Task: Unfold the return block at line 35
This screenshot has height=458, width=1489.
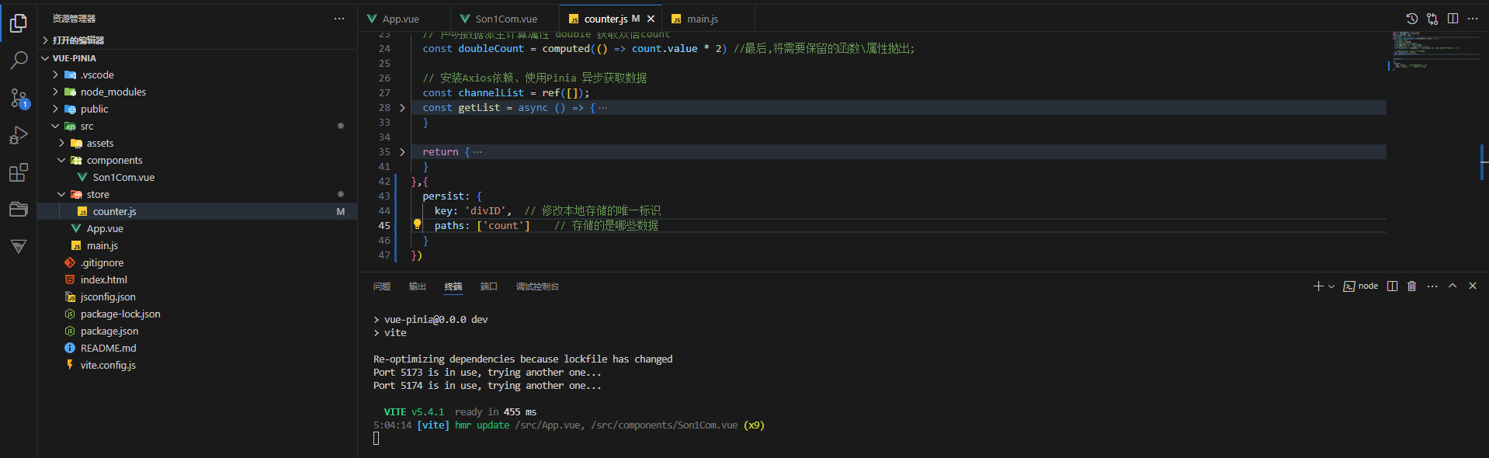Action: (402, 152)
